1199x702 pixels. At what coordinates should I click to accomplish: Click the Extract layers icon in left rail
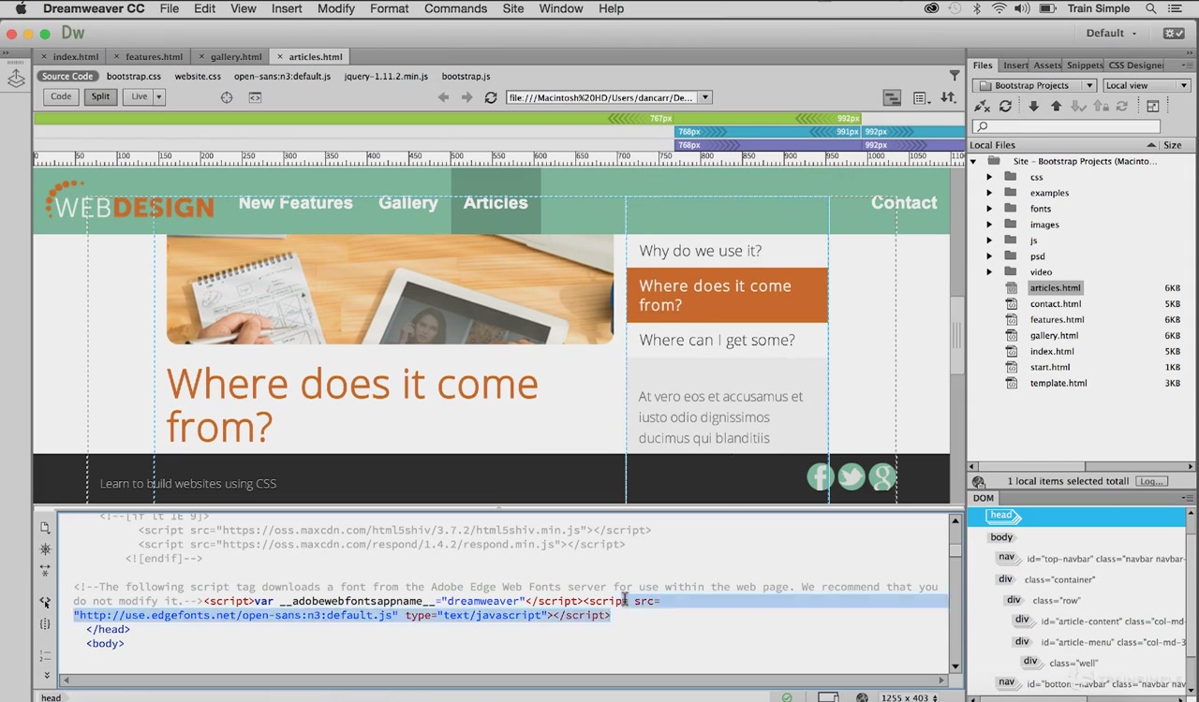[x=16, y=80]
